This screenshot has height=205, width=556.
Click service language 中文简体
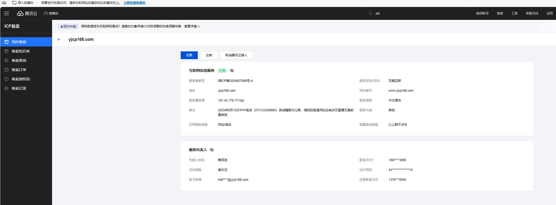pyautogui.click(x=395, y=100)
